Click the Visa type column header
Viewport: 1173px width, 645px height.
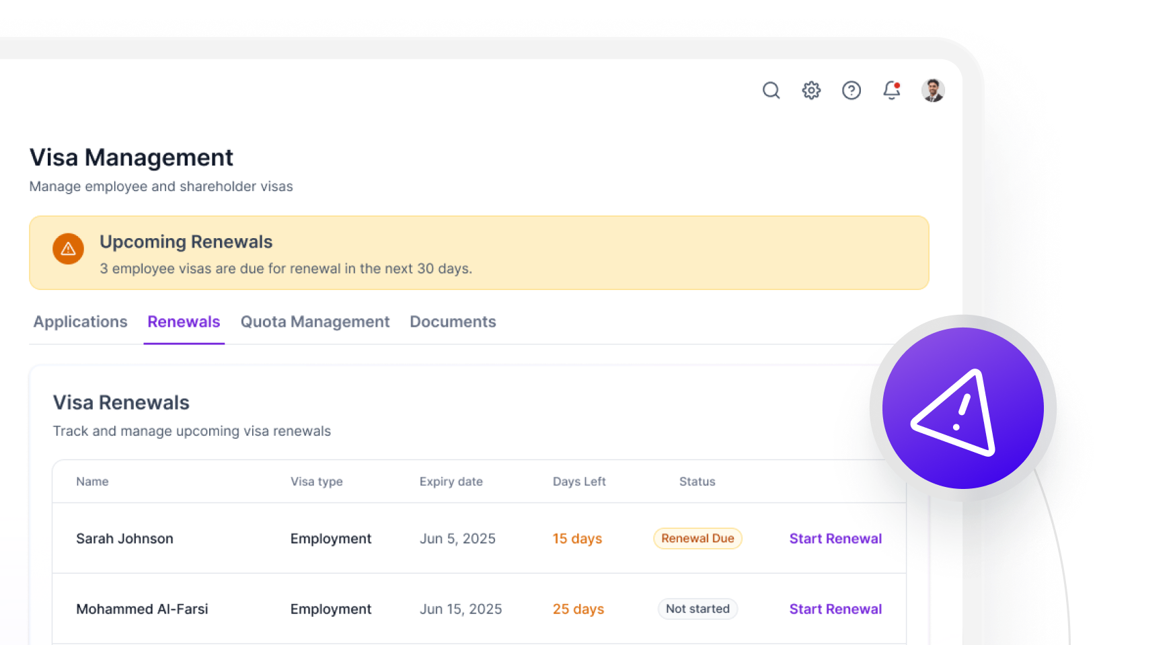(x=317, y=482)
